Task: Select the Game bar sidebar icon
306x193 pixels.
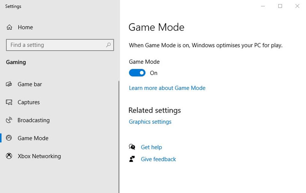Action: click(x=9, y=84)
